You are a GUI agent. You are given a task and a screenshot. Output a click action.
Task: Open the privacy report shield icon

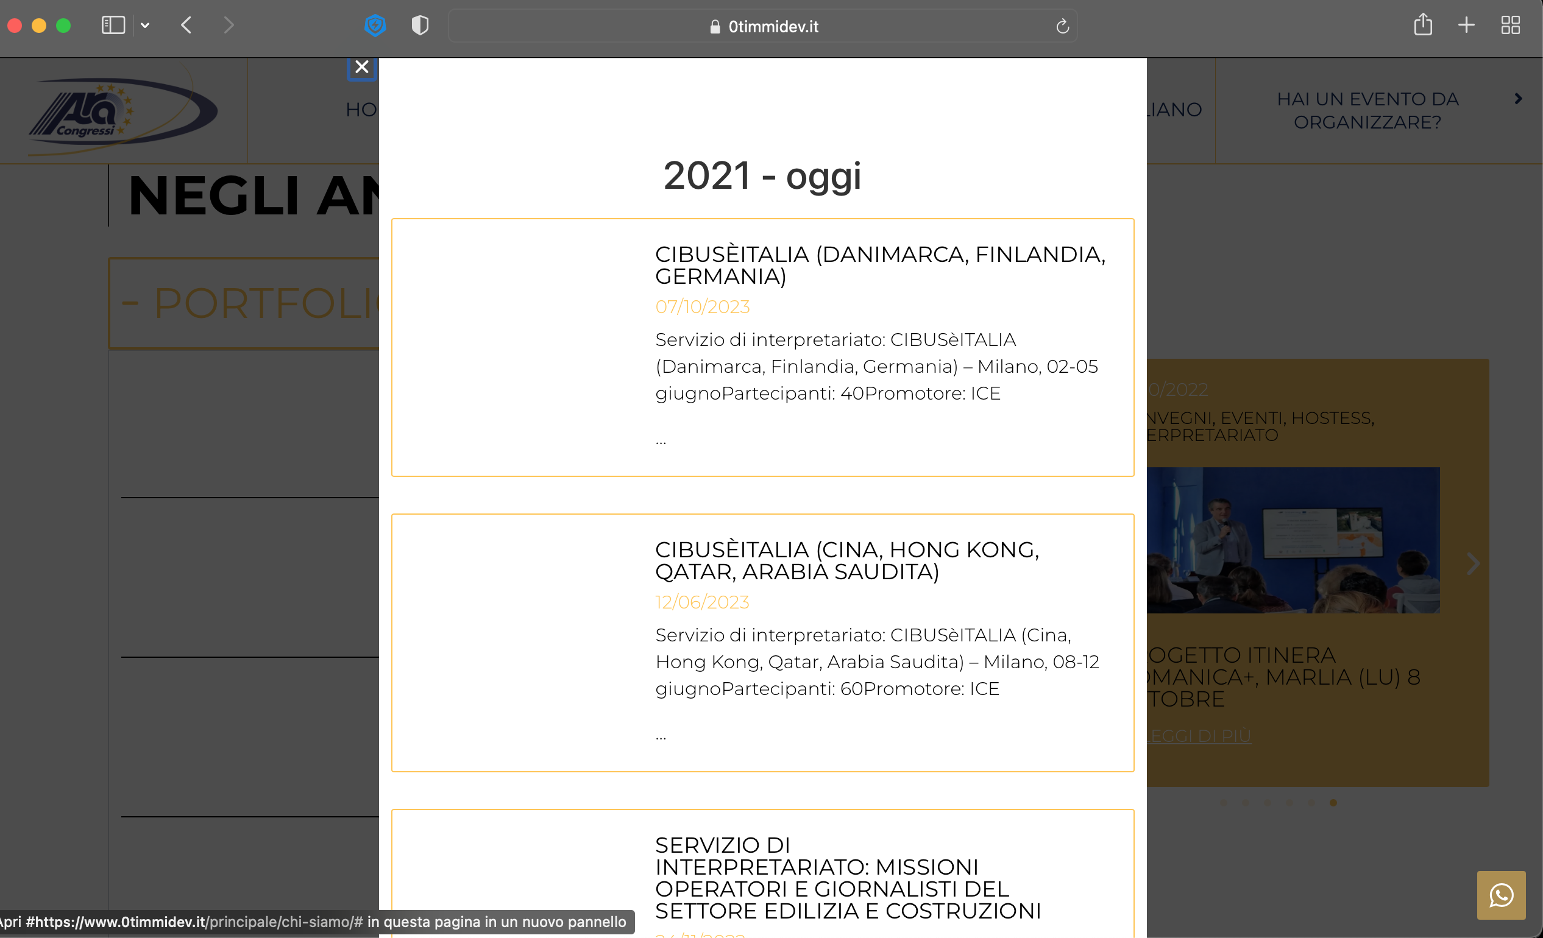[420, 26]
